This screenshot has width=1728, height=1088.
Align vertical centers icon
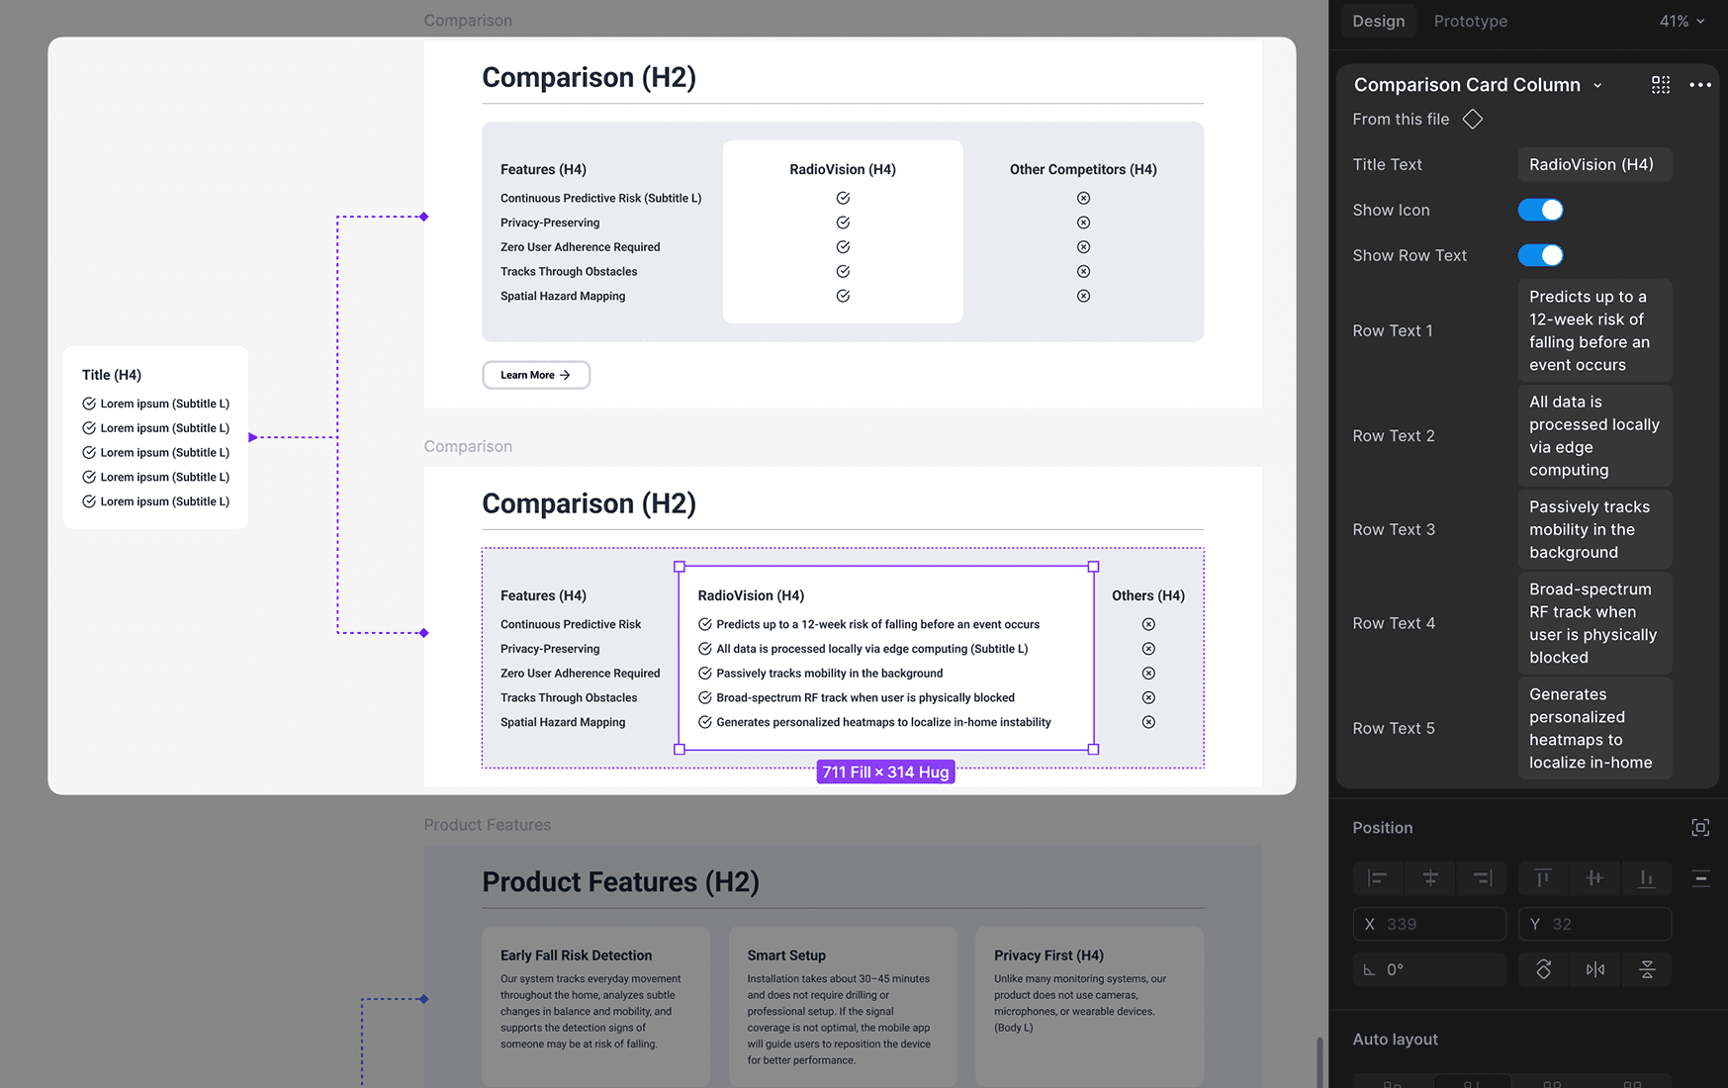[x=1594, y=878]
